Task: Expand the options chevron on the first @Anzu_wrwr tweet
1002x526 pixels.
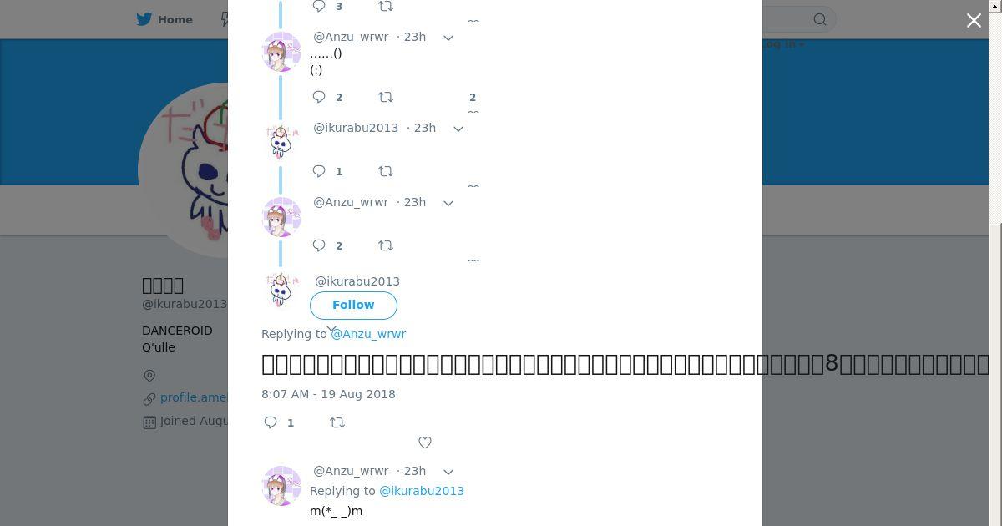Action: [x=448, y=38]
